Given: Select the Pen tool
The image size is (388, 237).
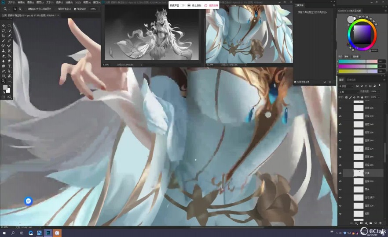Looking at the screenshot, I should point(4,71).
